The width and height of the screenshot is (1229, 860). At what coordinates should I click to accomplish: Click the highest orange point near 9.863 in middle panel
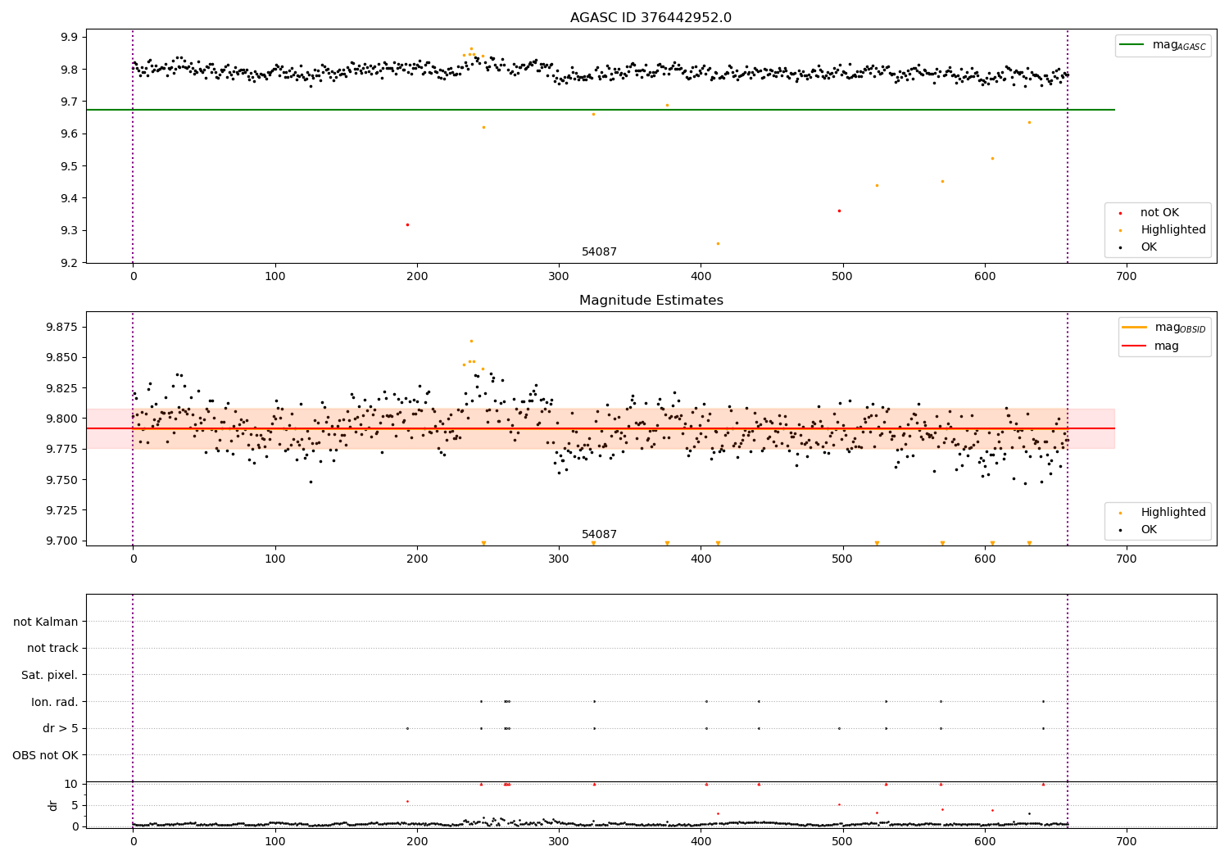point(471,341)
